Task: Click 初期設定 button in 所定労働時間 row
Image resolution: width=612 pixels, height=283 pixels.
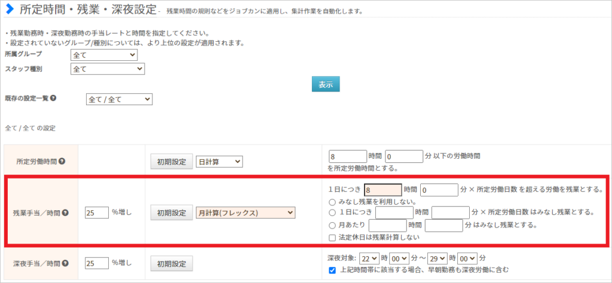Action: pos(171,162)
